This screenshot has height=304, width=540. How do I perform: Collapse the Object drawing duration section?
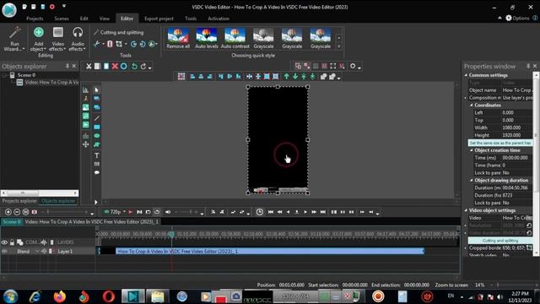coord(472,180)
